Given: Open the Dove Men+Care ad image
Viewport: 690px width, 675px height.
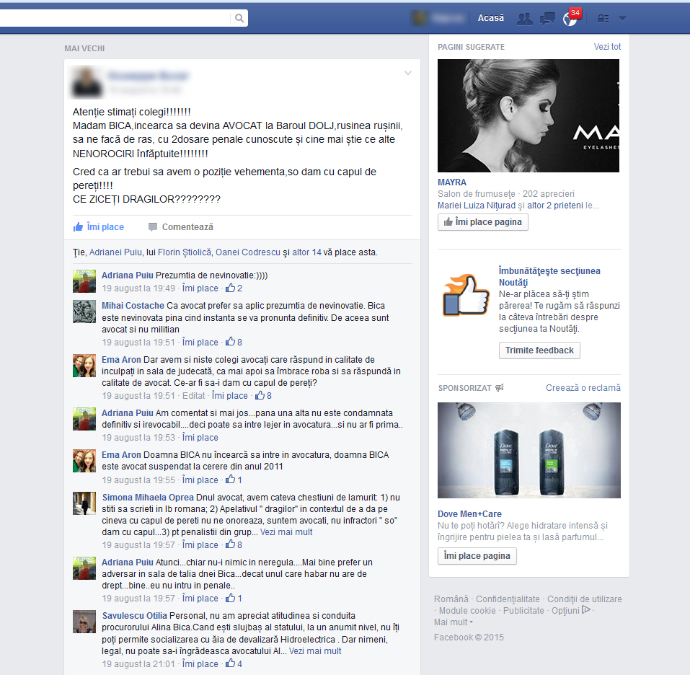Looking at the screenshot, I should tap(528, 450).
